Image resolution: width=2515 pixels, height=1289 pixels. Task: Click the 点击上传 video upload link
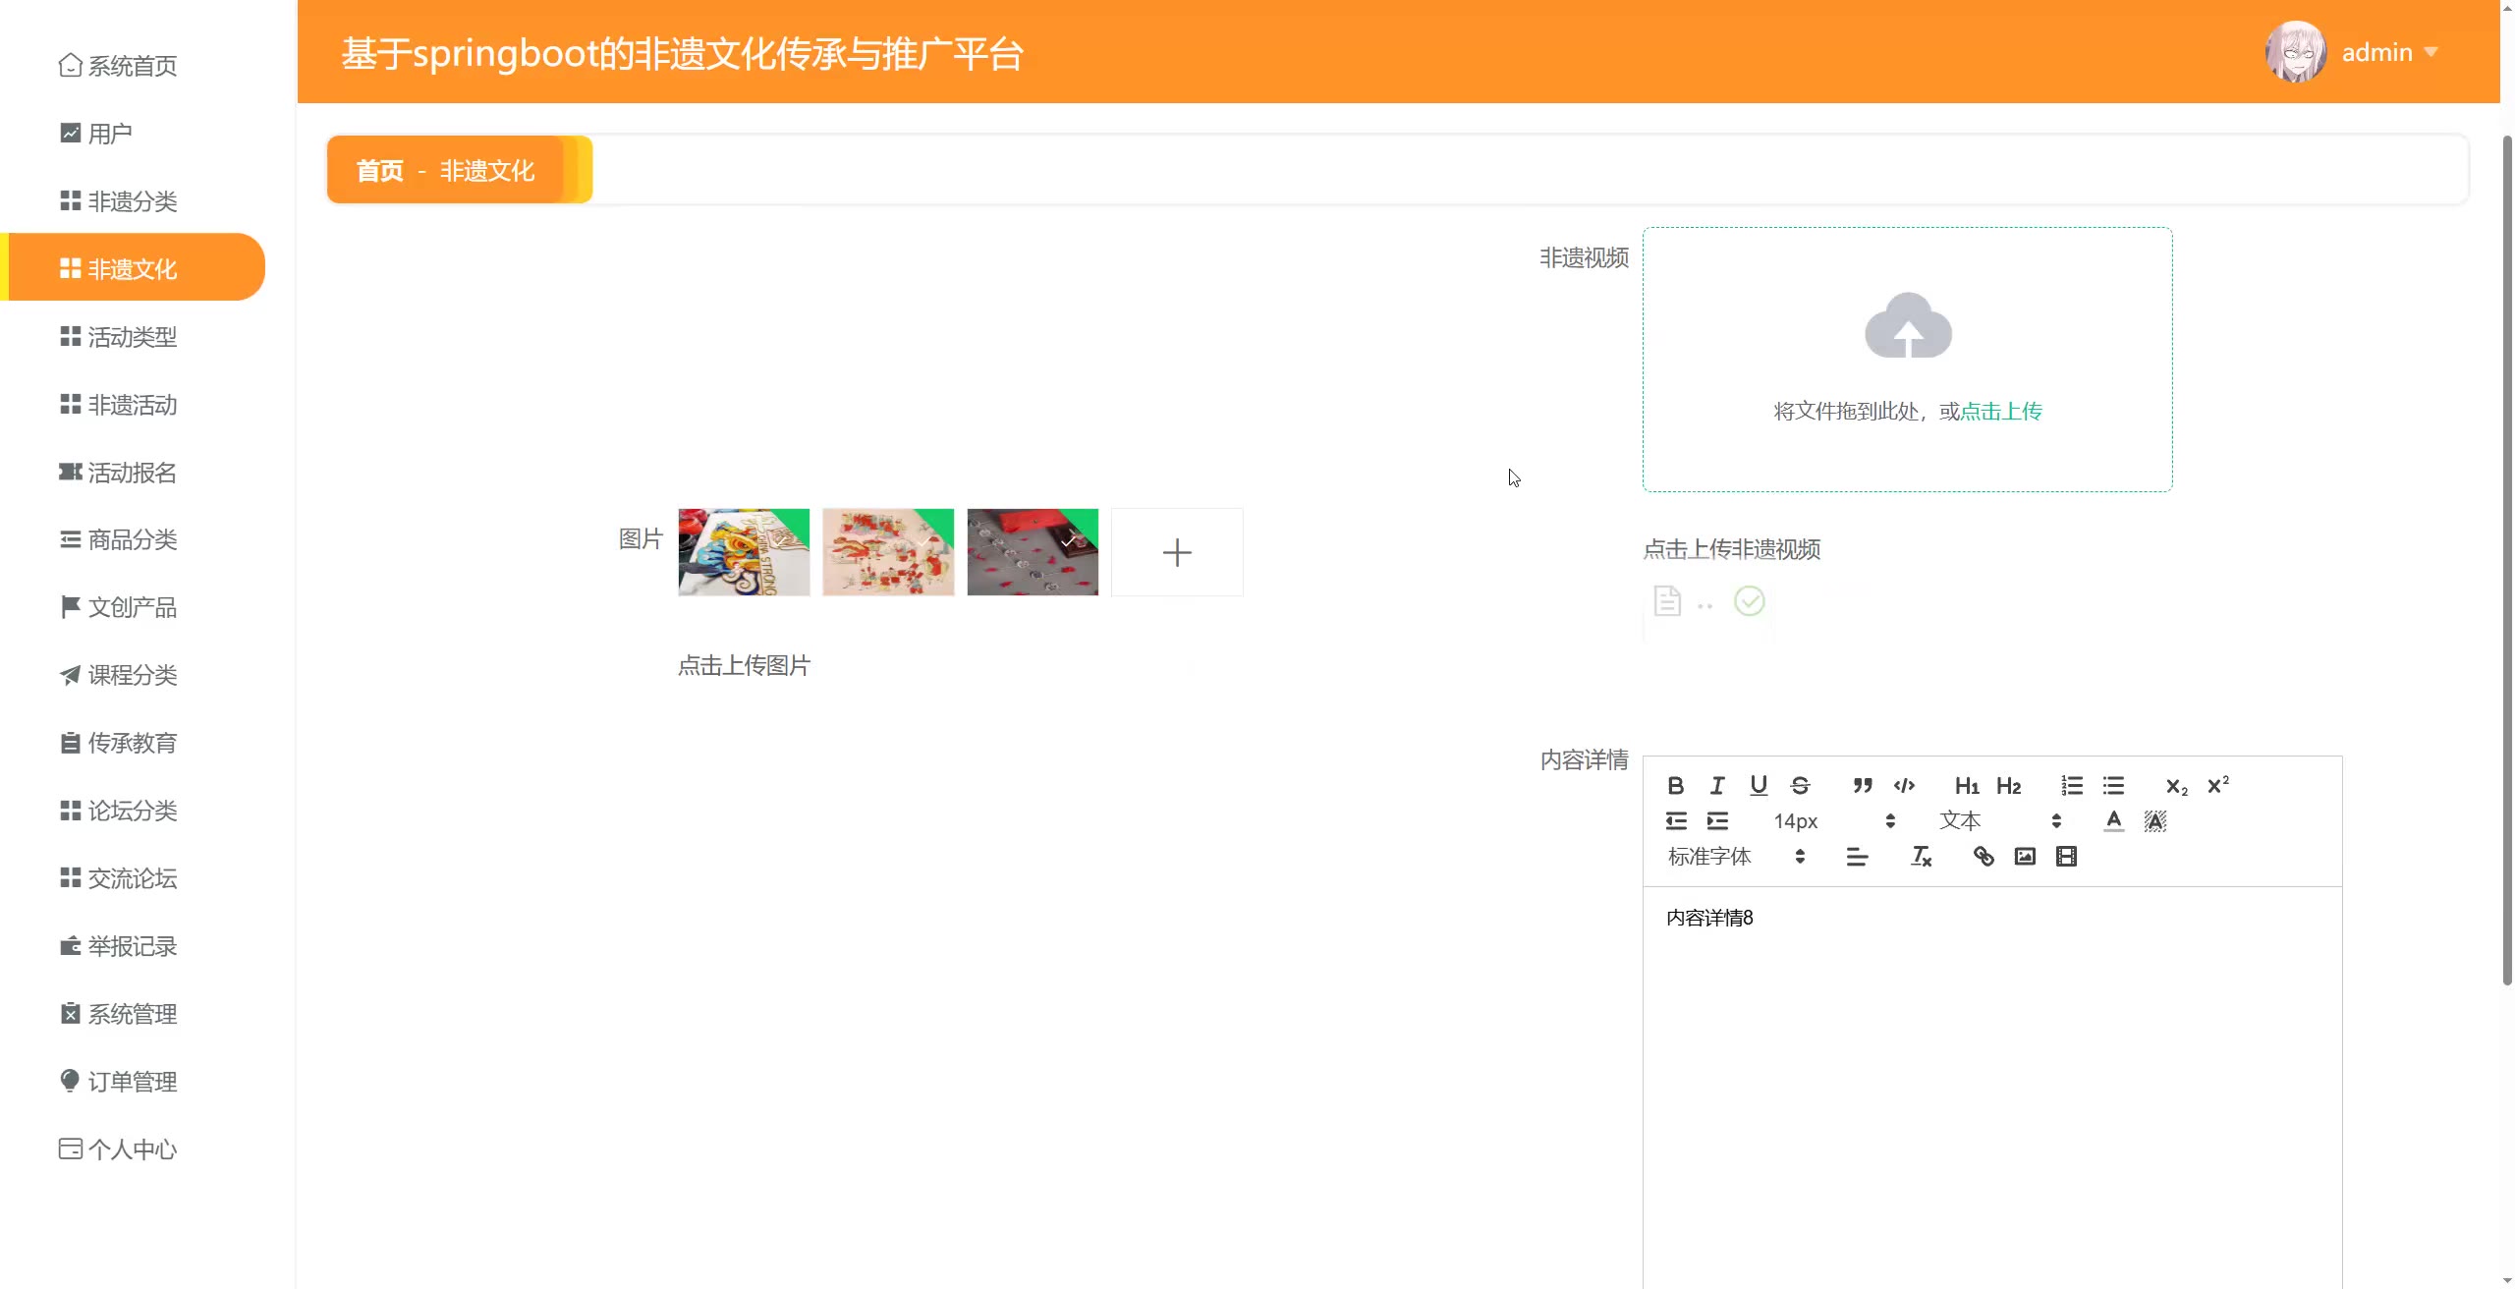[x=2001, y=411]
